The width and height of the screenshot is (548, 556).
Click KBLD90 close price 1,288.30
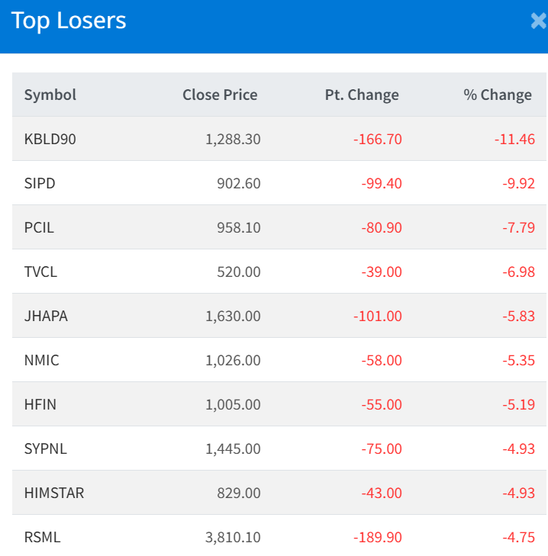[233, 140]
